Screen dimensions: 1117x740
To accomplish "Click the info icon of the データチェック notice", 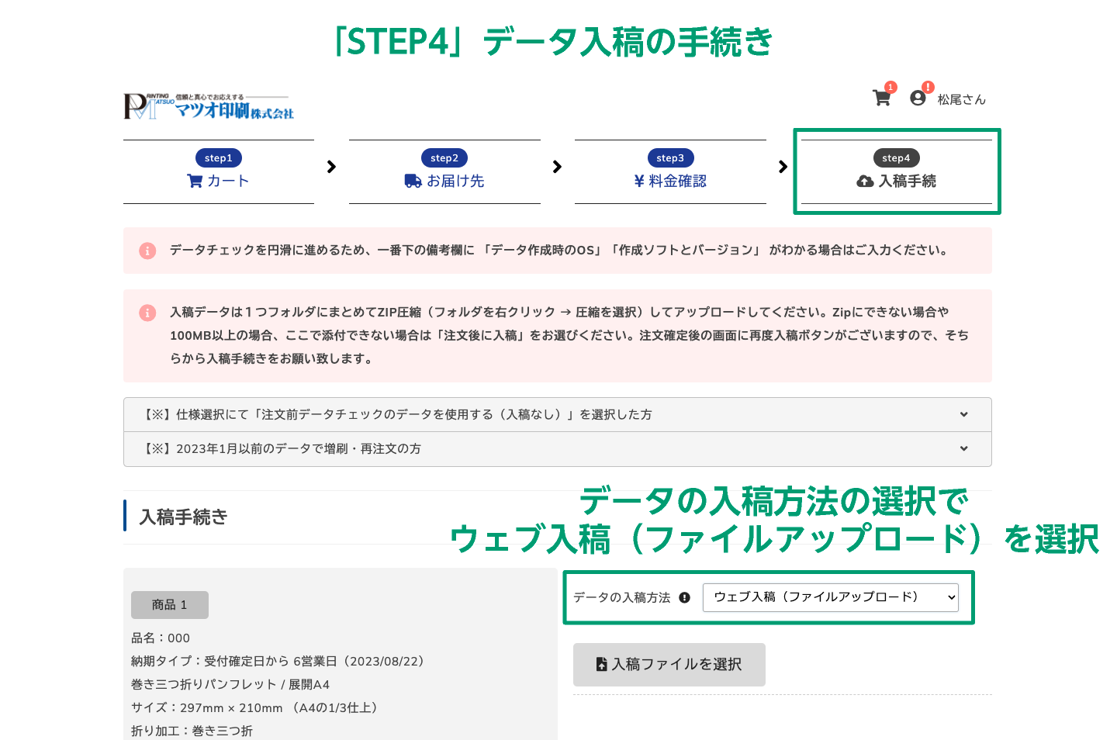I will click(x=147, y=251).
